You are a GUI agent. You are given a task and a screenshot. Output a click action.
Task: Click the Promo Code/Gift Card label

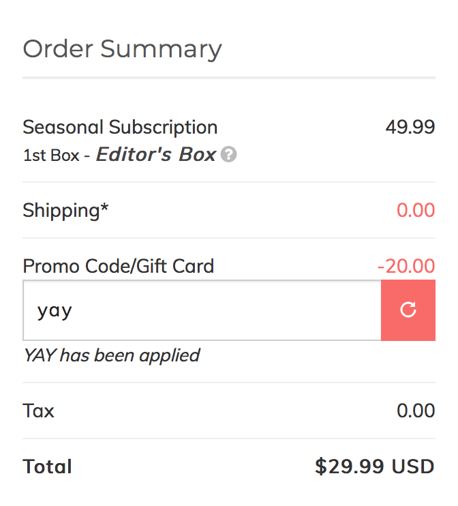[x=119, y=266]
